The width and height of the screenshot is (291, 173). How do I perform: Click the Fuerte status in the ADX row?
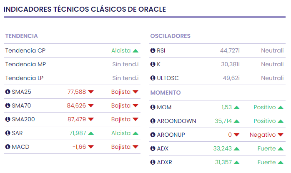266,149
